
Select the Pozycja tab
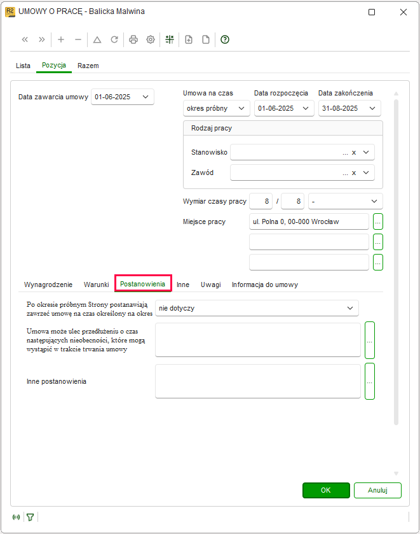pos(54,66)
